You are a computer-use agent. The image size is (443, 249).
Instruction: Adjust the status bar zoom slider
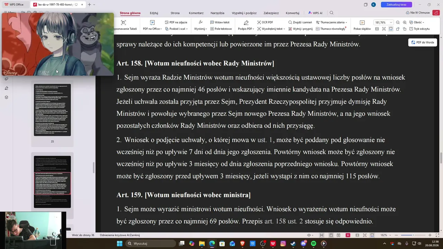point(413,235)
